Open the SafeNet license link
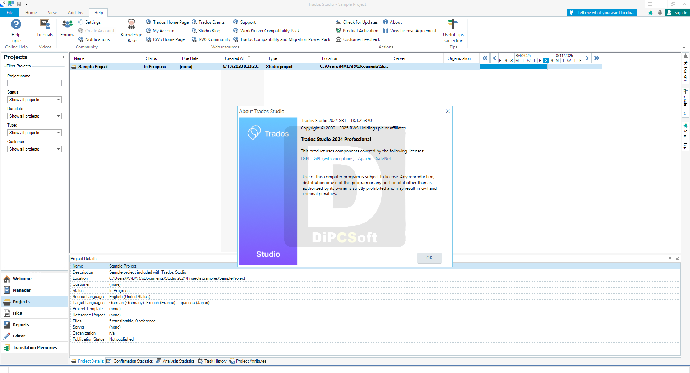This screenshot has height=373, width=690. tap(383, 159)
